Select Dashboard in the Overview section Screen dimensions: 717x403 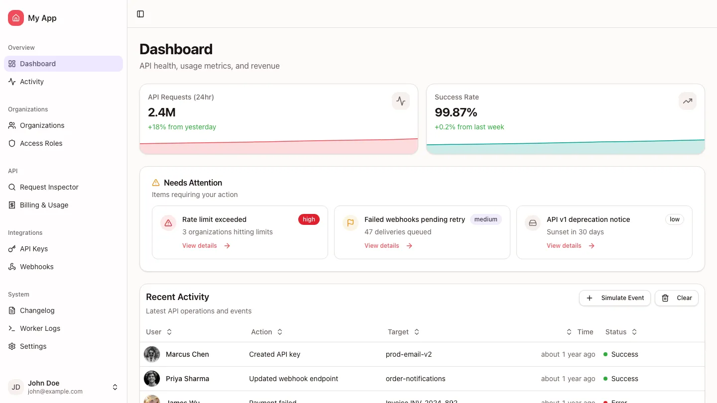coord(38,64)
